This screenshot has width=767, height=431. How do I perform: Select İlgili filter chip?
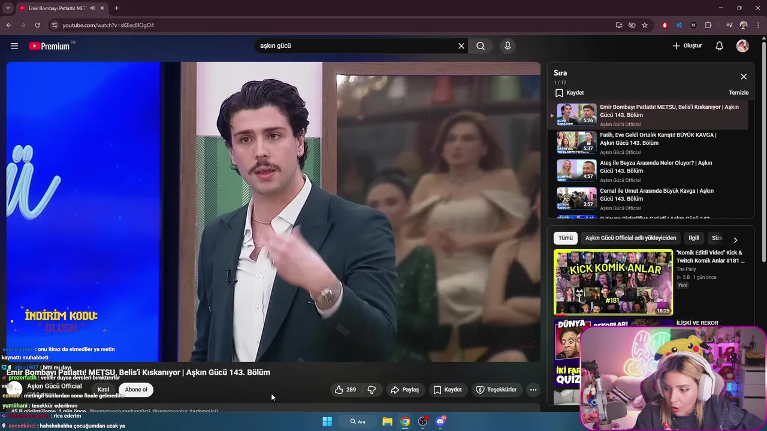click(x=694, y=238)
